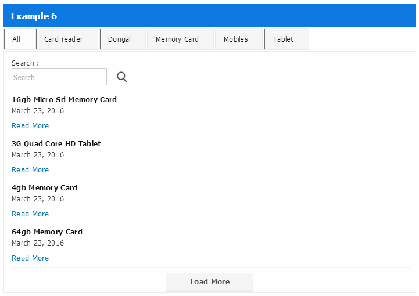419x296 pixels.
Task: Click the 'Search :' label
Action: 26,63
